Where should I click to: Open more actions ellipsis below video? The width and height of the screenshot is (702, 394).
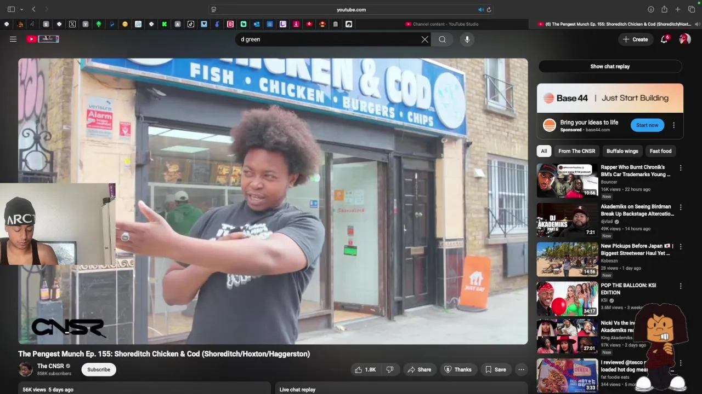click(522, 369)
